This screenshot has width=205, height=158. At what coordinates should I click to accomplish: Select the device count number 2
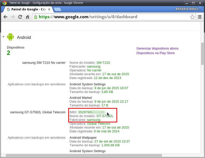click(8, 53)
